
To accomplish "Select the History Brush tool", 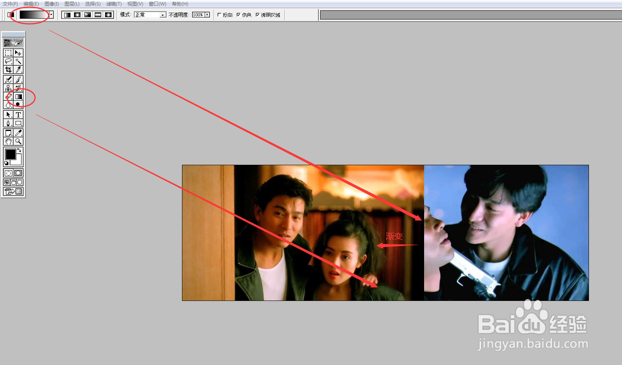I will click(18, 88).
